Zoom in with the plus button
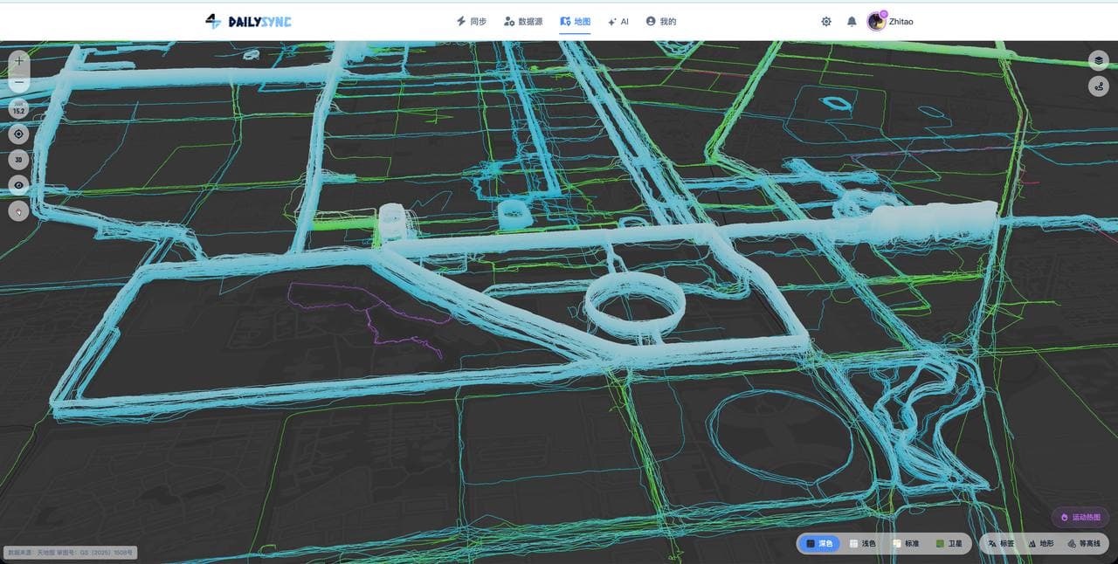The height and width of the screenshot is (564, 1118). click(x=19, y=61)
